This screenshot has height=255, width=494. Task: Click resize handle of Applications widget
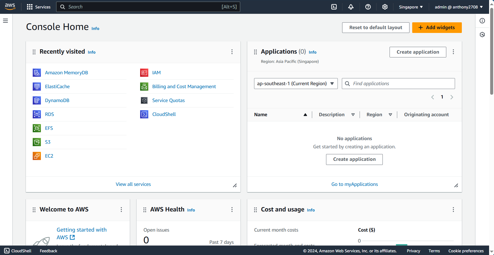pos(456,186)
